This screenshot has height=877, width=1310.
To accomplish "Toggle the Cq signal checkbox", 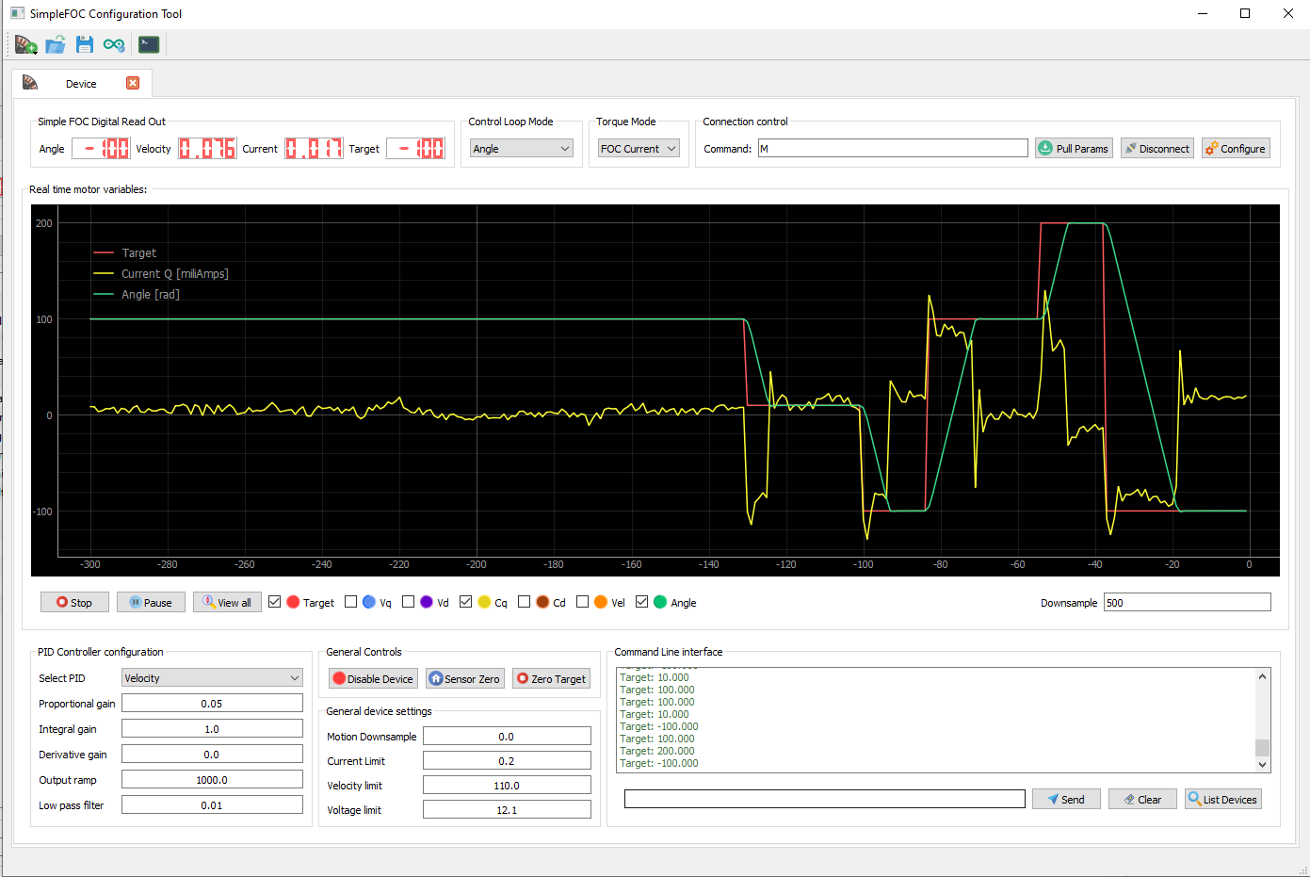I will (466, 602).
